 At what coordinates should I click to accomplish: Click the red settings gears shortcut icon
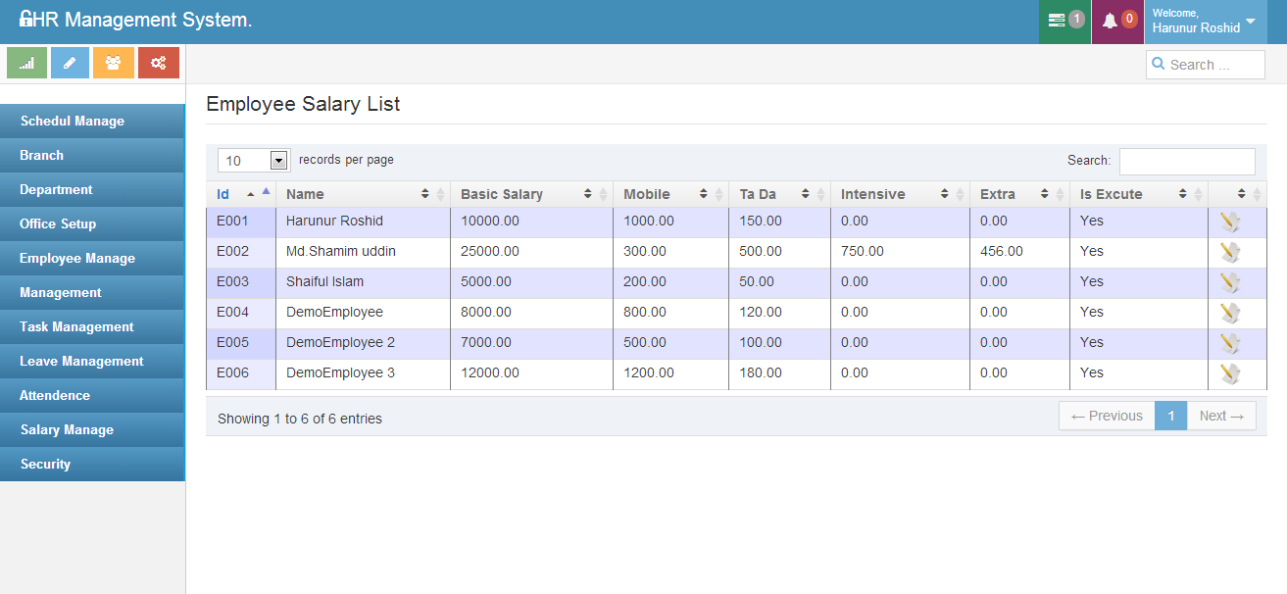pyautogui.click(x=158, y=63)
